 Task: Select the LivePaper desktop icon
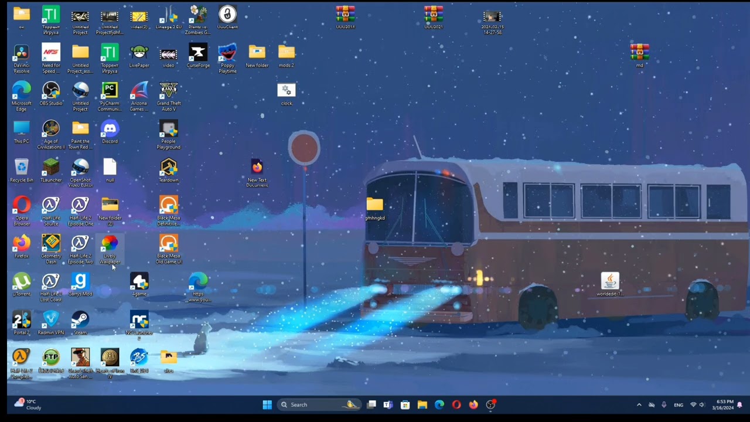click(x=139, y=56)
